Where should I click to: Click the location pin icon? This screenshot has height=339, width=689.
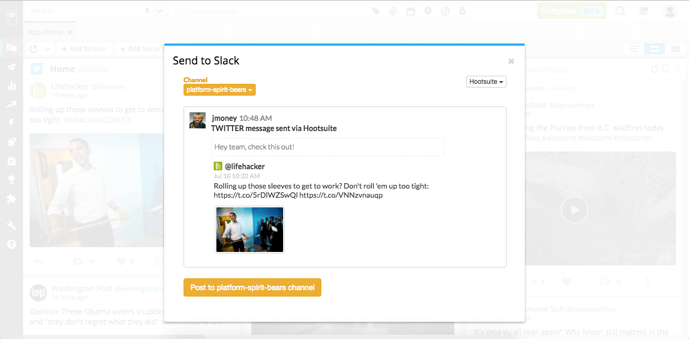click(x=428, y=11)
